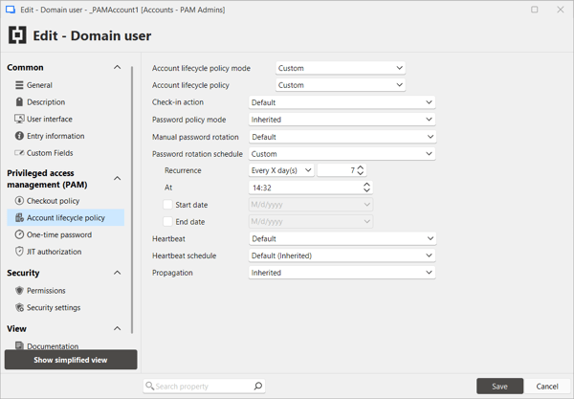This screenshot has width=574, height=399.
Task: Click the General list icon in sidebar
Action: coord(19,85)
